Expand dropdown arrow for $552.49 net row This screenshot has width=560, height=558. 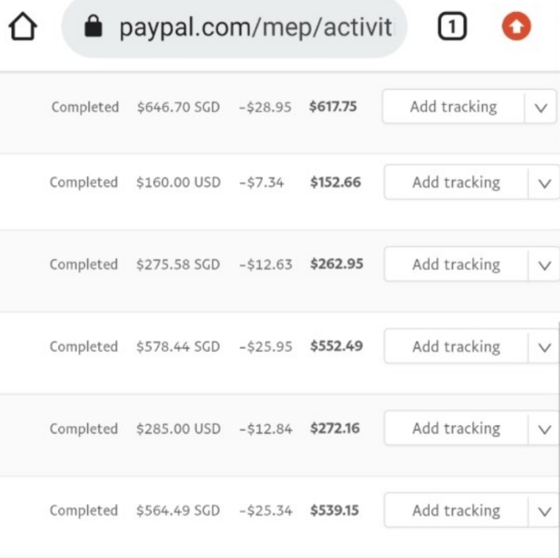(x=544, y=347)
